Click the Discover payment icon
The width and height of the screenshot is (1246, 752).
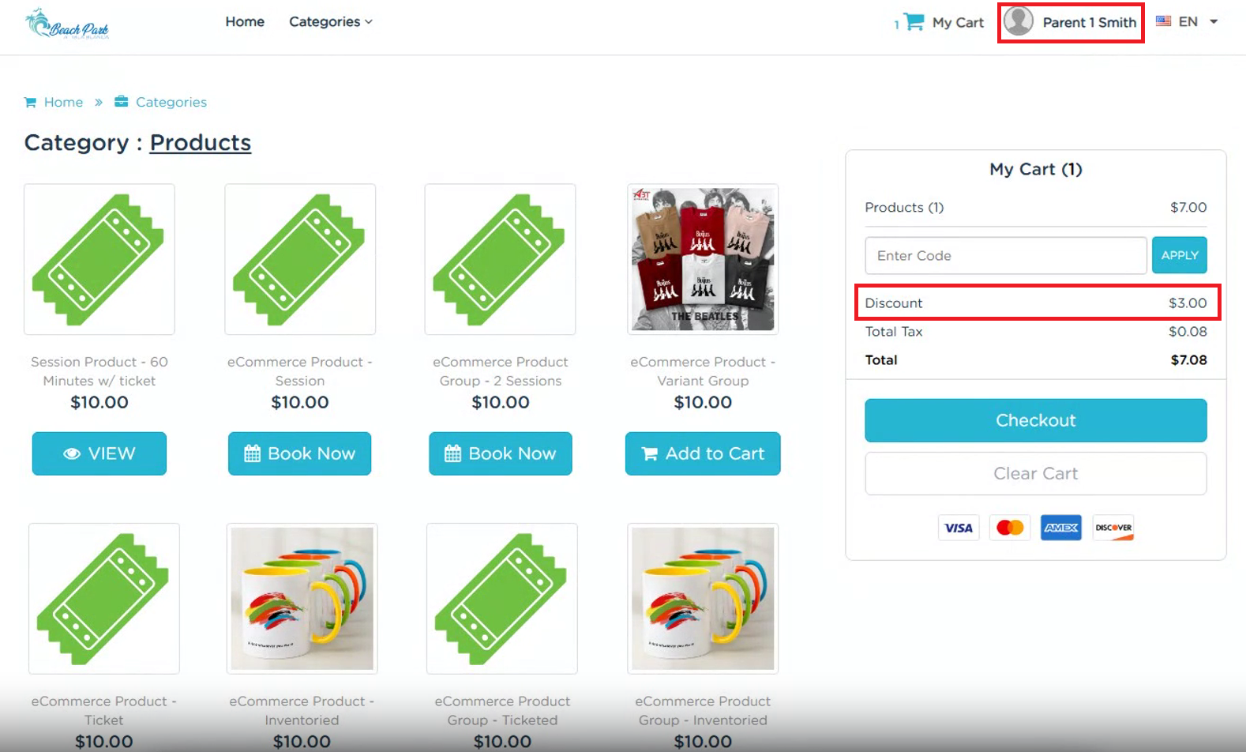click(x=1113, y=528)
